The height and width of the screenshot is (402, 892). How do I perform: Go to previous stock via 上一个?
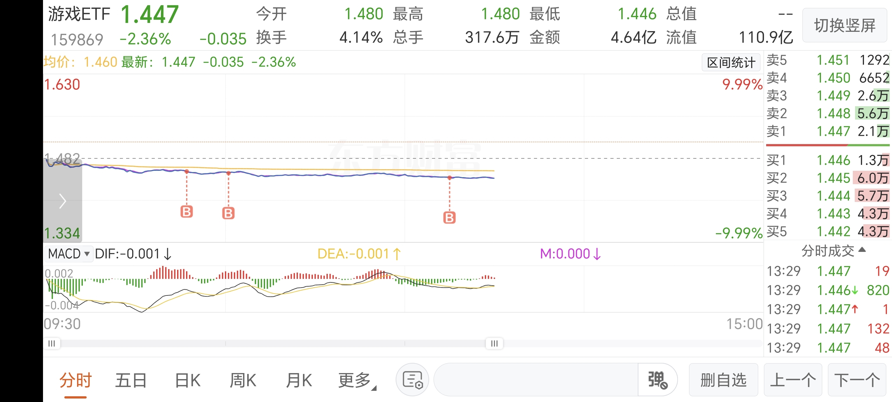(792, 380)
